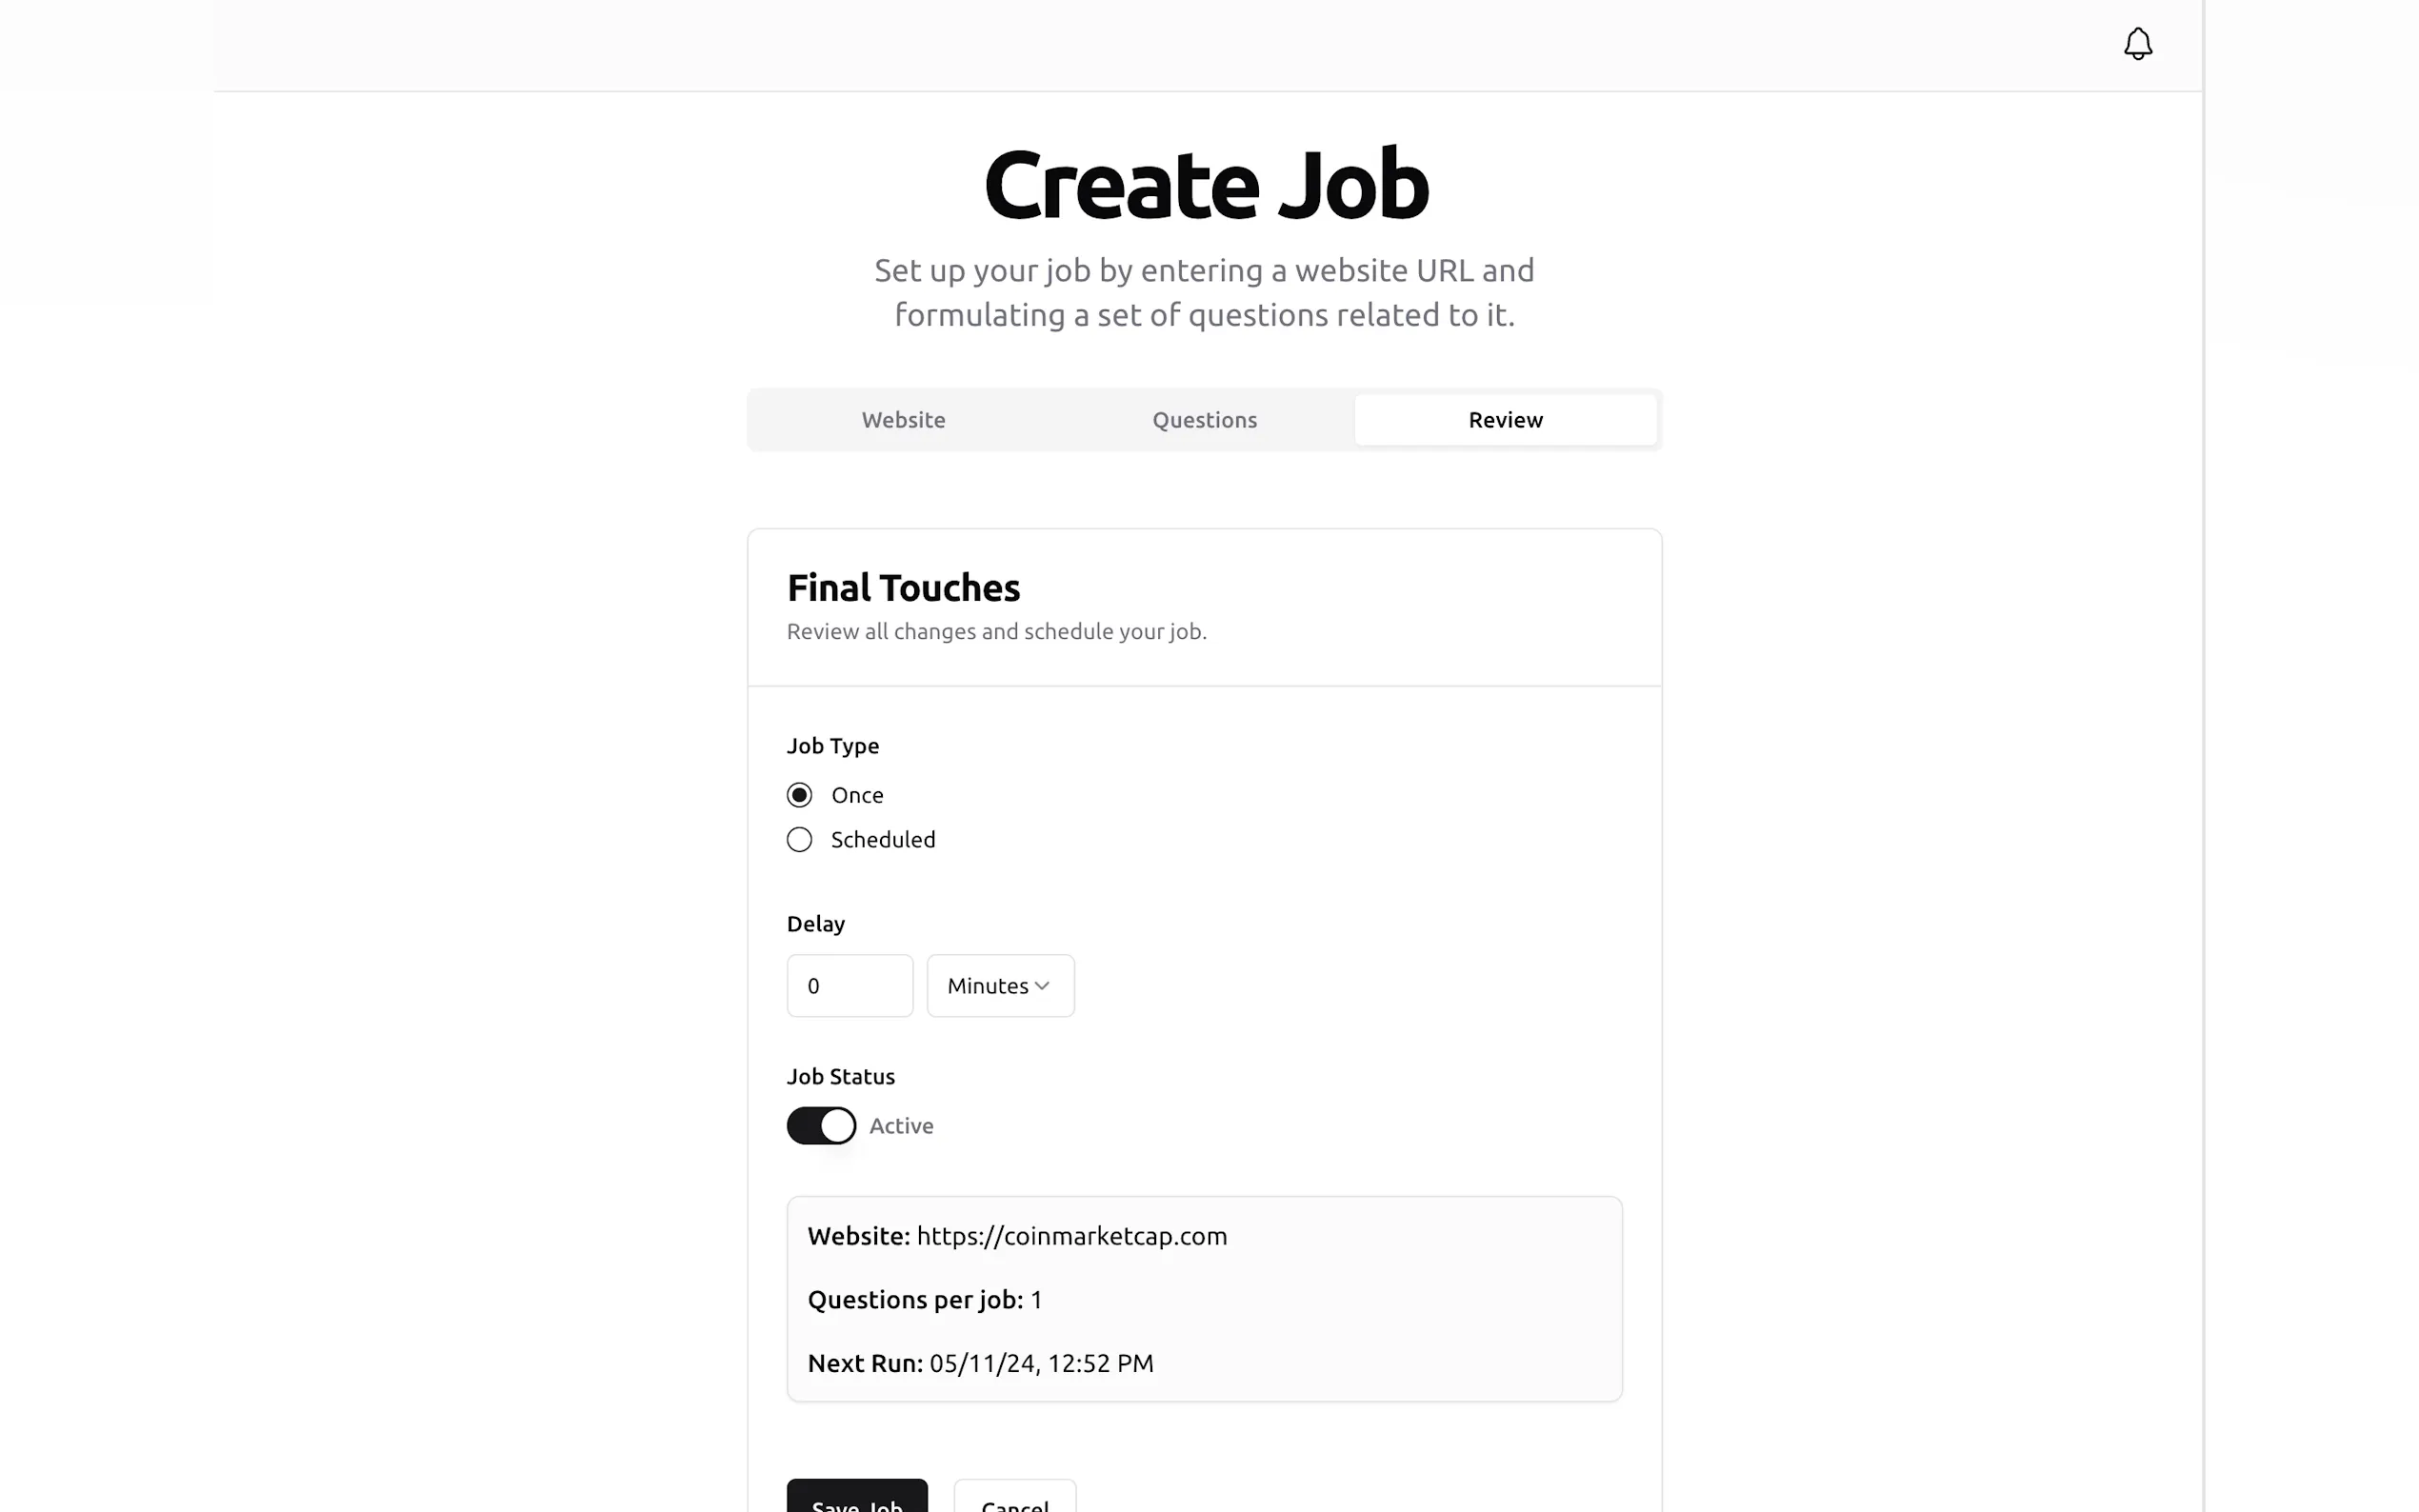2419x1512 pixels.
Task: Select the Once job type radio button
Action: click(799, 795)
